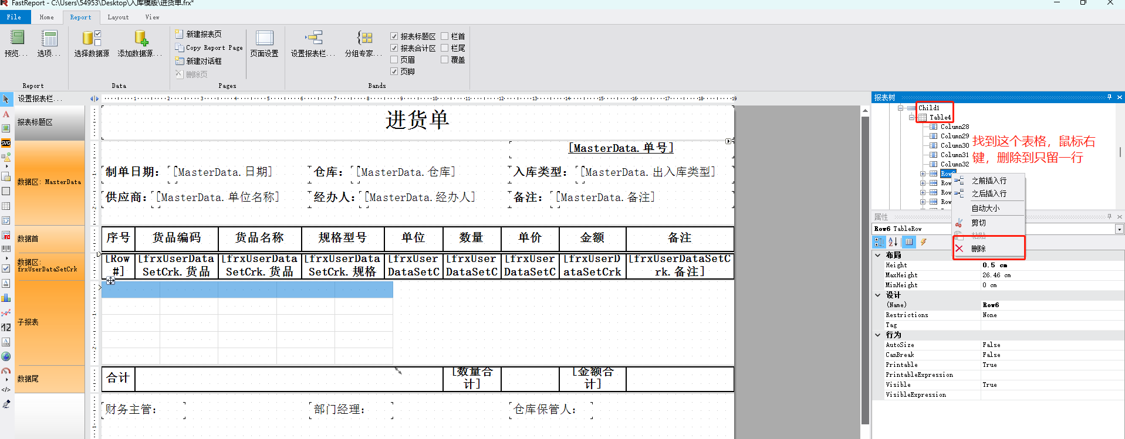Collapse the Table4 tree node

[911, 117]
